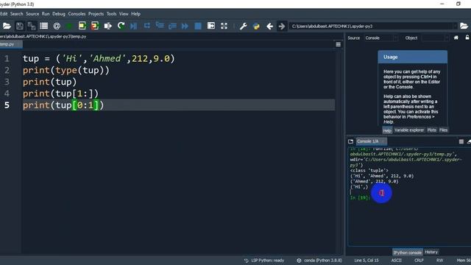
Task: Run the file with the green play icon
Action: [69, 26]
